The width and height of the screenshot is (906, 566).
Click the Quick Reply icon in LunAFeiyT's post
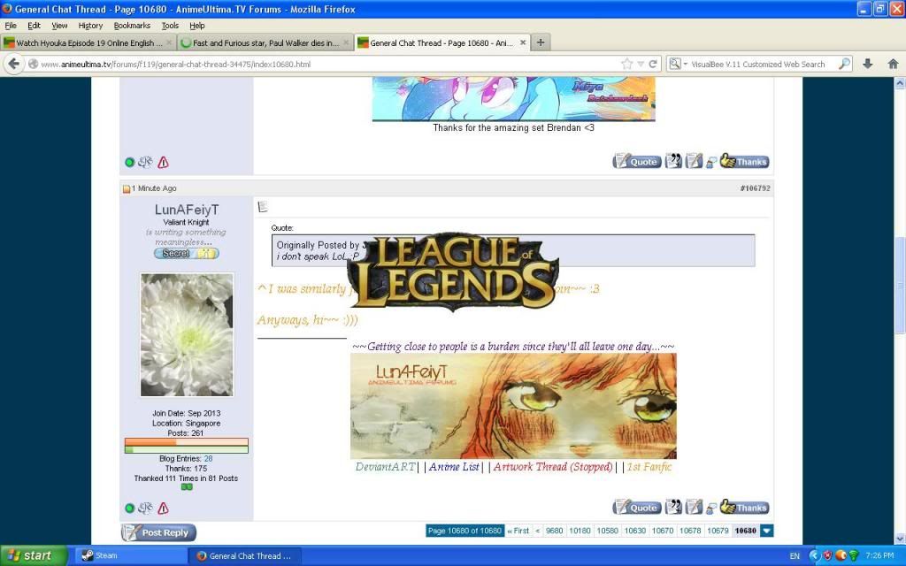click(694, 507)
